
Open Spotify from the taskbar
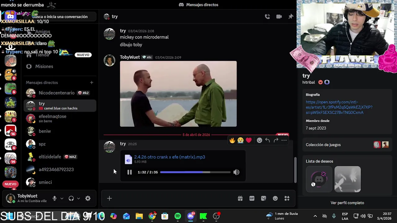click(178, 216)
